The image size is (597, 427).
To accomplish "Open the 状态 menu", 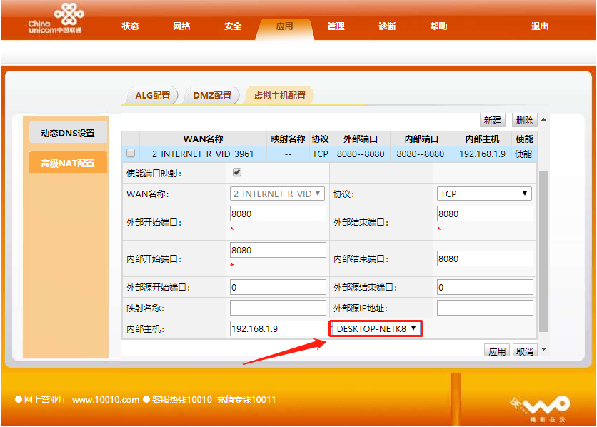I will click(x=130, y=26).
